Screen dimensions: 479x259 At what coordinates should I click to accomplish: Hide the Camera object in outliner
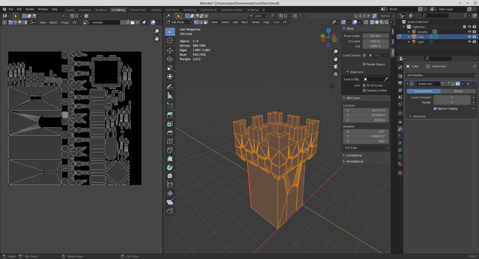[469, 32]
